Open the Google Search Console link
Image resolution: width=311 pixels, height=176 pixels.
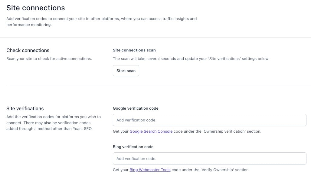tap(151, 131)
